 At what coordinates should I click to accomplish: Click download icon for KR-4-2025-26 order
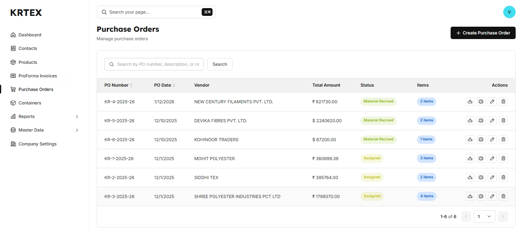470,102
